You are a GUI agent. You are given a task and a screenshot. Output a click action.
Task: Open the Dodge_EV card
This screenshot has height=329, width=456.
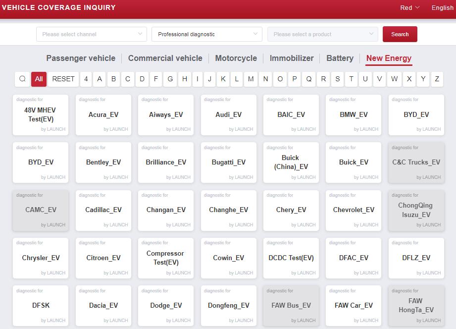pos(166,306)
